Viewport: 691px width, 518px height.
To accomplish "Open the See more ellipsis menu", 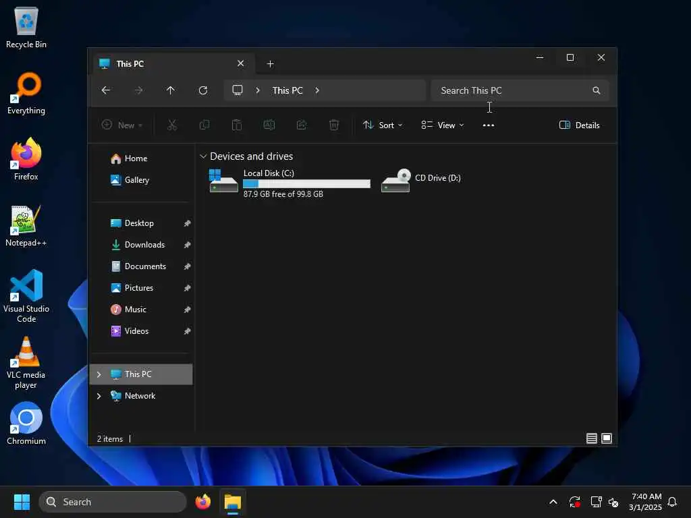I will 489,125.
